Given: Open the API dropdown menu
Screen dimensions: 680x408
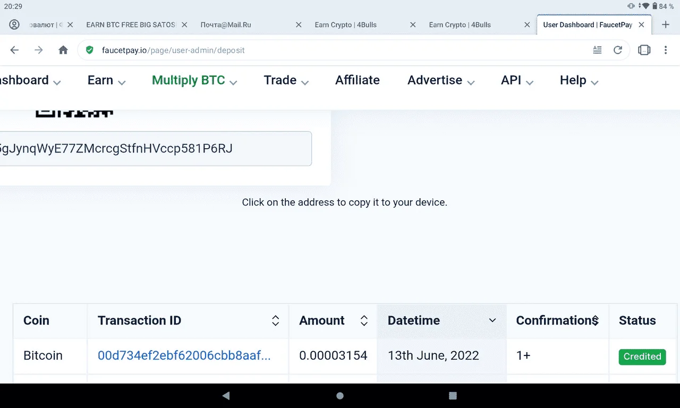Looking at the screenshot, I should pos(517,80).
